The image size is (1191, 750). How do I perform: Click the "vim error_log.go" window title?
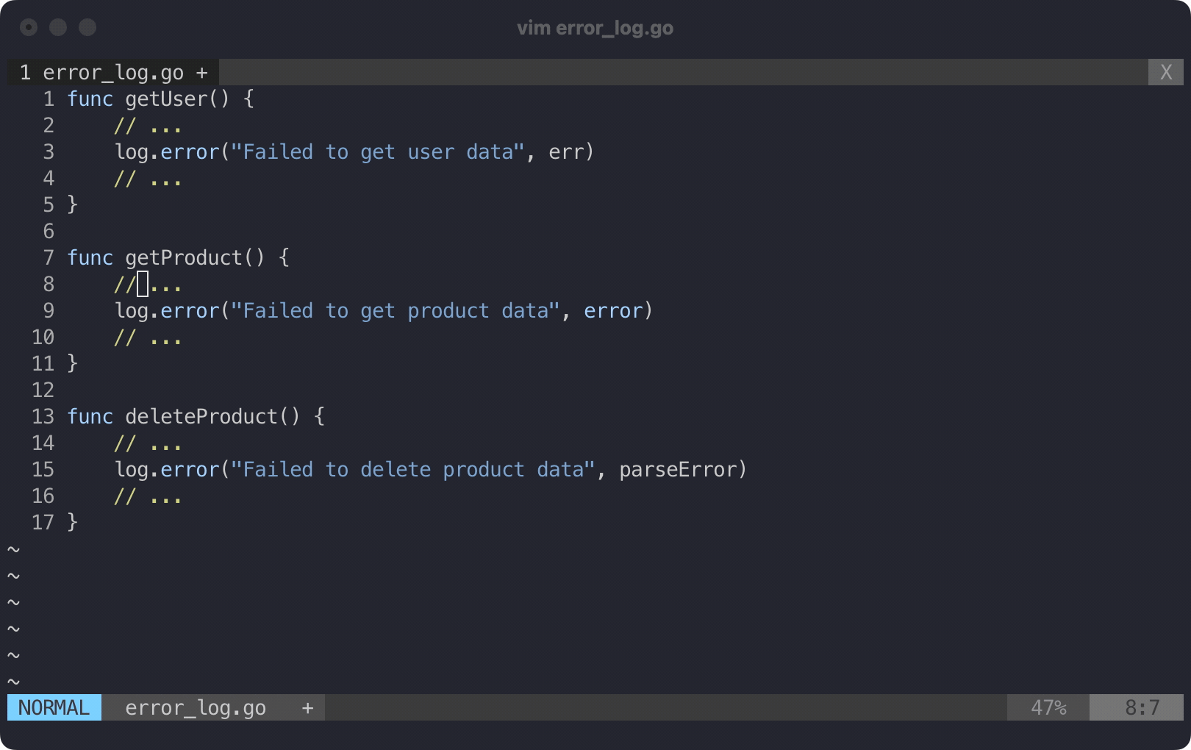click(595, 28)
